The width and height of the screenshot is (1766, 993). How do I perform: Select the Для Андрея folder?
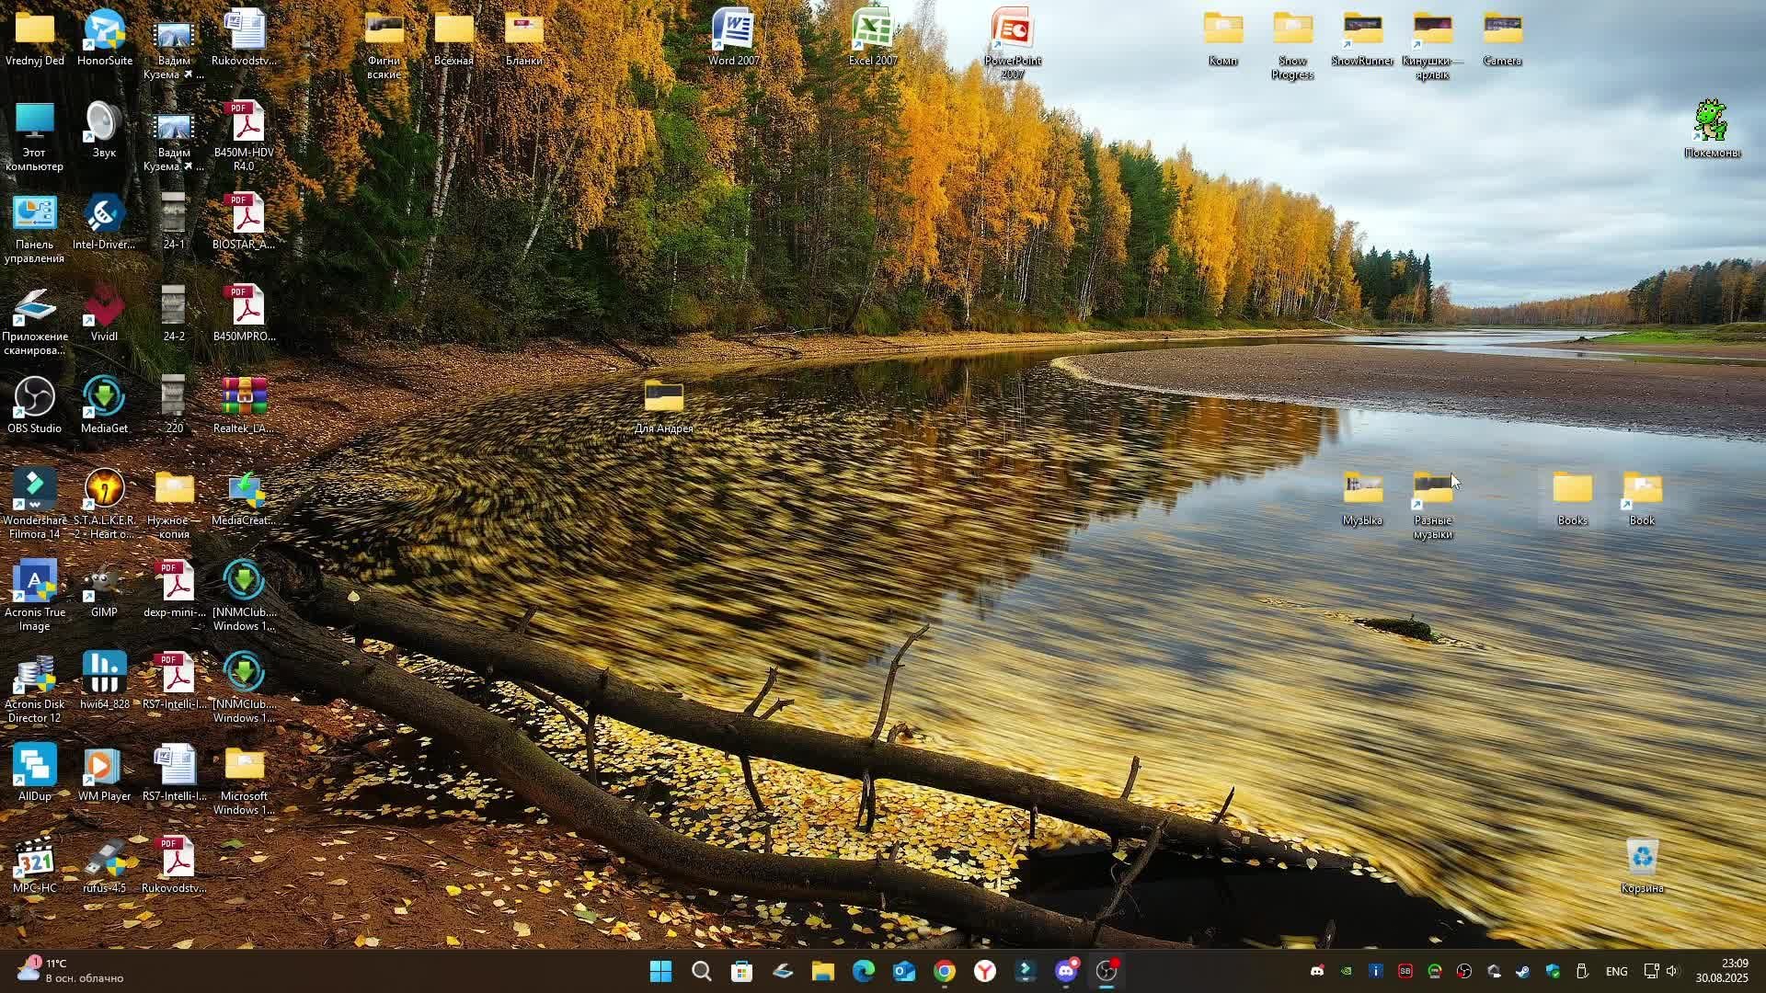(663, 399)
